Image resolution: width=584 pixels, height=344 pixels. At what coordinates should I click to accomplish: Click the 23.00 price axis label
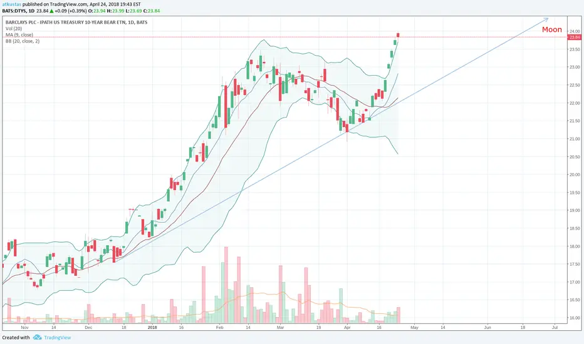[x=575, y=68]
